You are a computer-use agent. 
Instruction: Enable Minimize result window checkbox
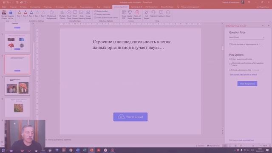[x=230, y=64]
